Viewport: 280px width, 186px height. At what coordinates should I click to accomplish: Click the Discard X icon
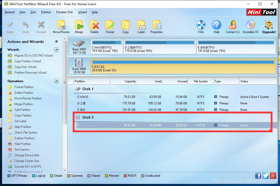click(x=41, y=25)
